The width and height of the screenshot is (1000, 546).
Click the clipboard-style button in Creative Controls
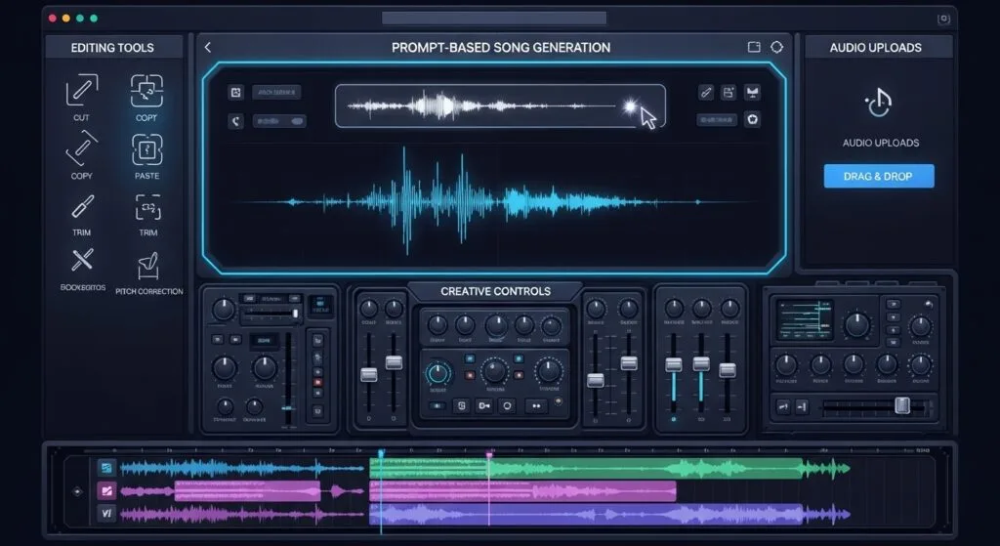pyautogui.click(x=462, y=405)
